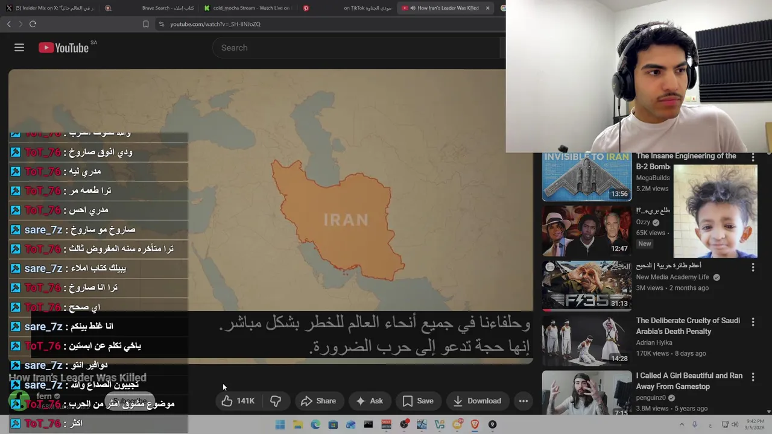Image resolution: width=772 pixels, height=434 pixels.
Task: Click the youtube.com URL in the address bar
Action: pyautogui.click(x=215, y=24)
